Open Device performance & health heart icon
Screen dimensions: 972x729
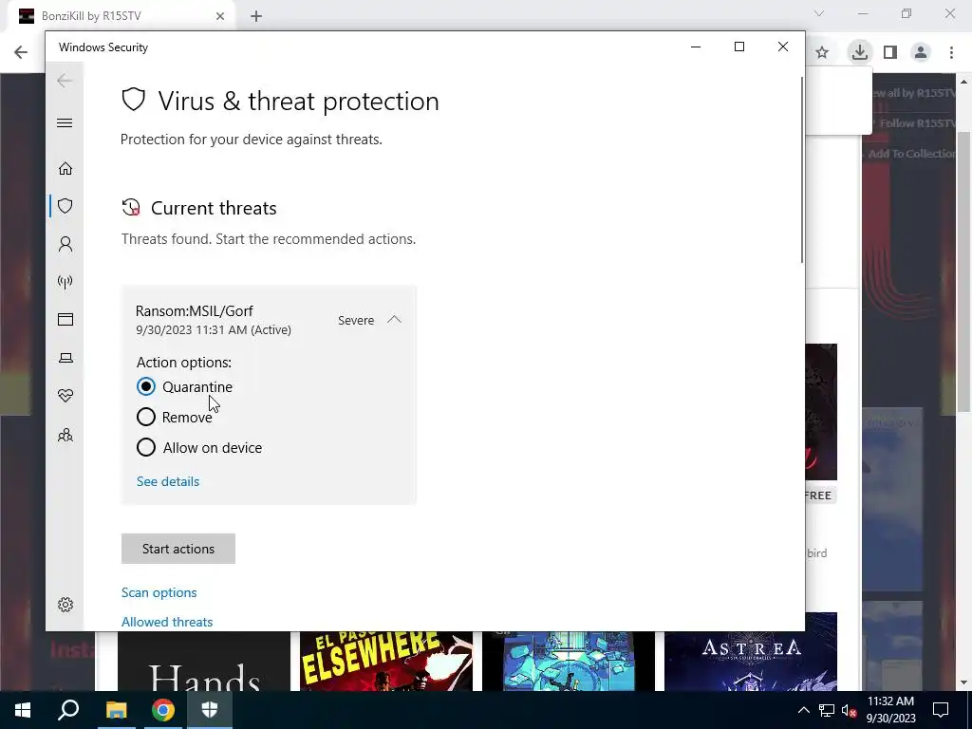(x=65, y=396)
